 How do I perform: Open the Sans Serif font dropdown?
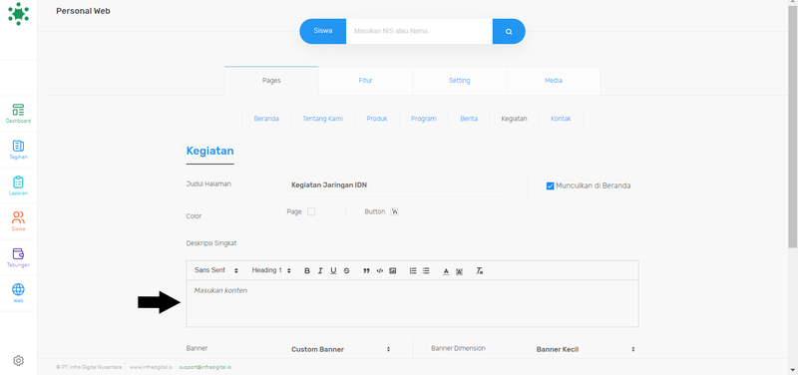click(x=216, y=270)
